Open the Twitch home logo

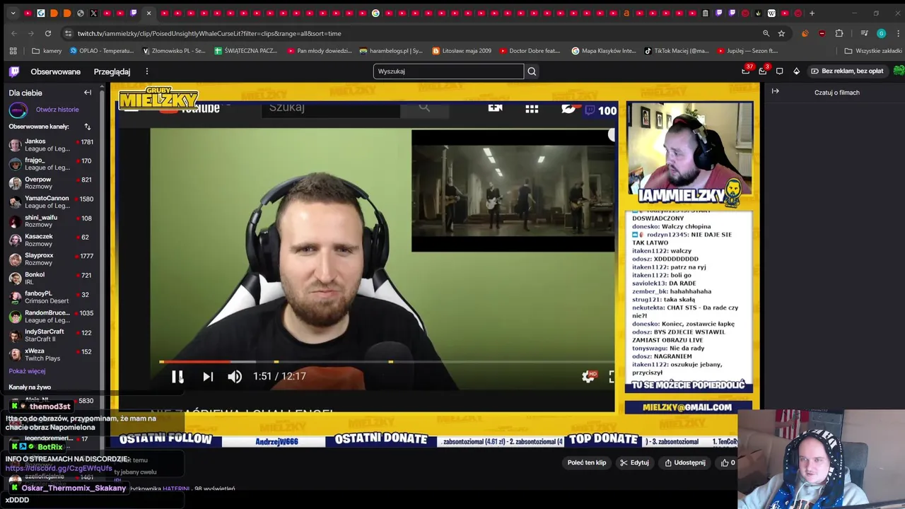click(14, 71)
